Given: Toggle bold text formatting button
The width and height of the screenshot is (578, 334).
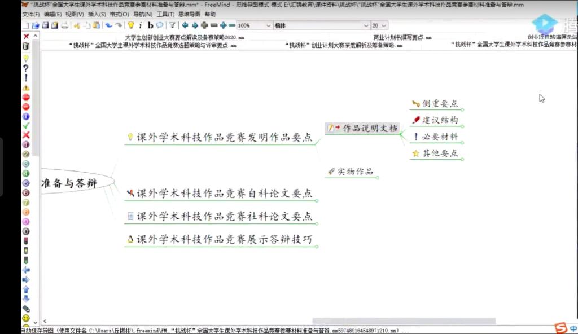Looking at the screenshot, I should (x=150, y=25).
